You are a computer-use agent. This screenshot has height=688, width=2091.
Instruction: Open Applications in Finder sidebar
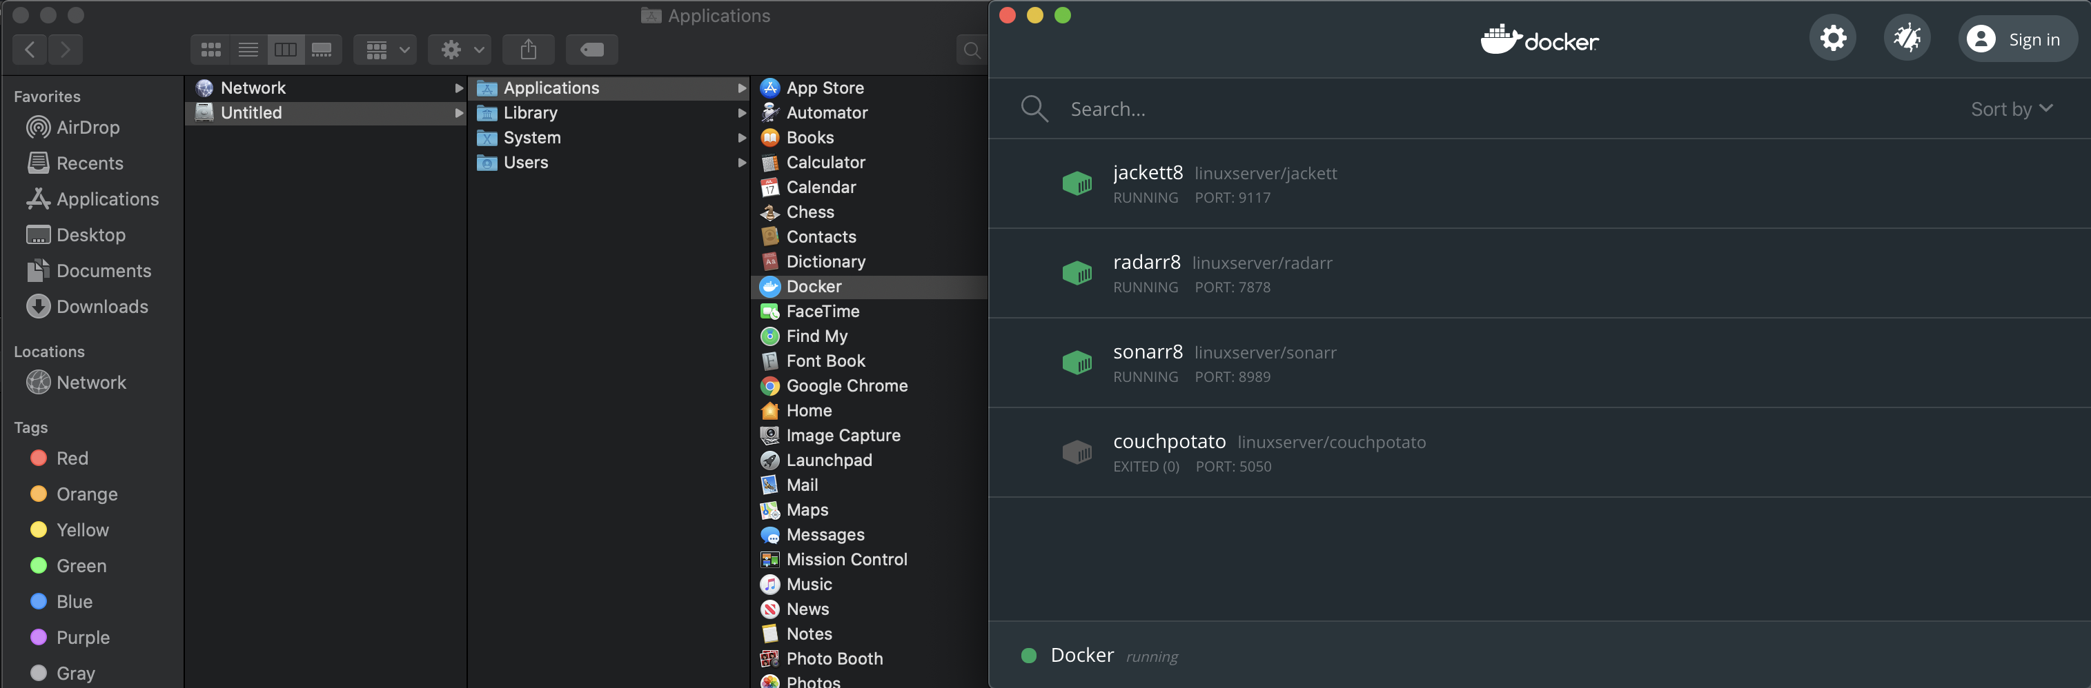92,199
